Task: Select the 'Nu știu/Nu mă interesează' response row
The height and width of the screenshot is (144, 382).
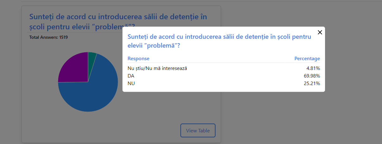Action: 157,68
